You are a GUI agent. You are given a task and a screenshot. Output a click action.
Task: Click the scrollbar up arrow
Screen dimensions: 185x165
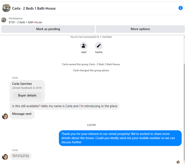tap(184, 37)
